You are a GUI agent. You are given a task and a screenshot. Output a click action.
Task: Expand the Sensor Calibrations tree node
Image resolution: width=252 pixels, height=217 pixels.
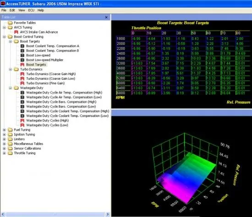(4, 148)
